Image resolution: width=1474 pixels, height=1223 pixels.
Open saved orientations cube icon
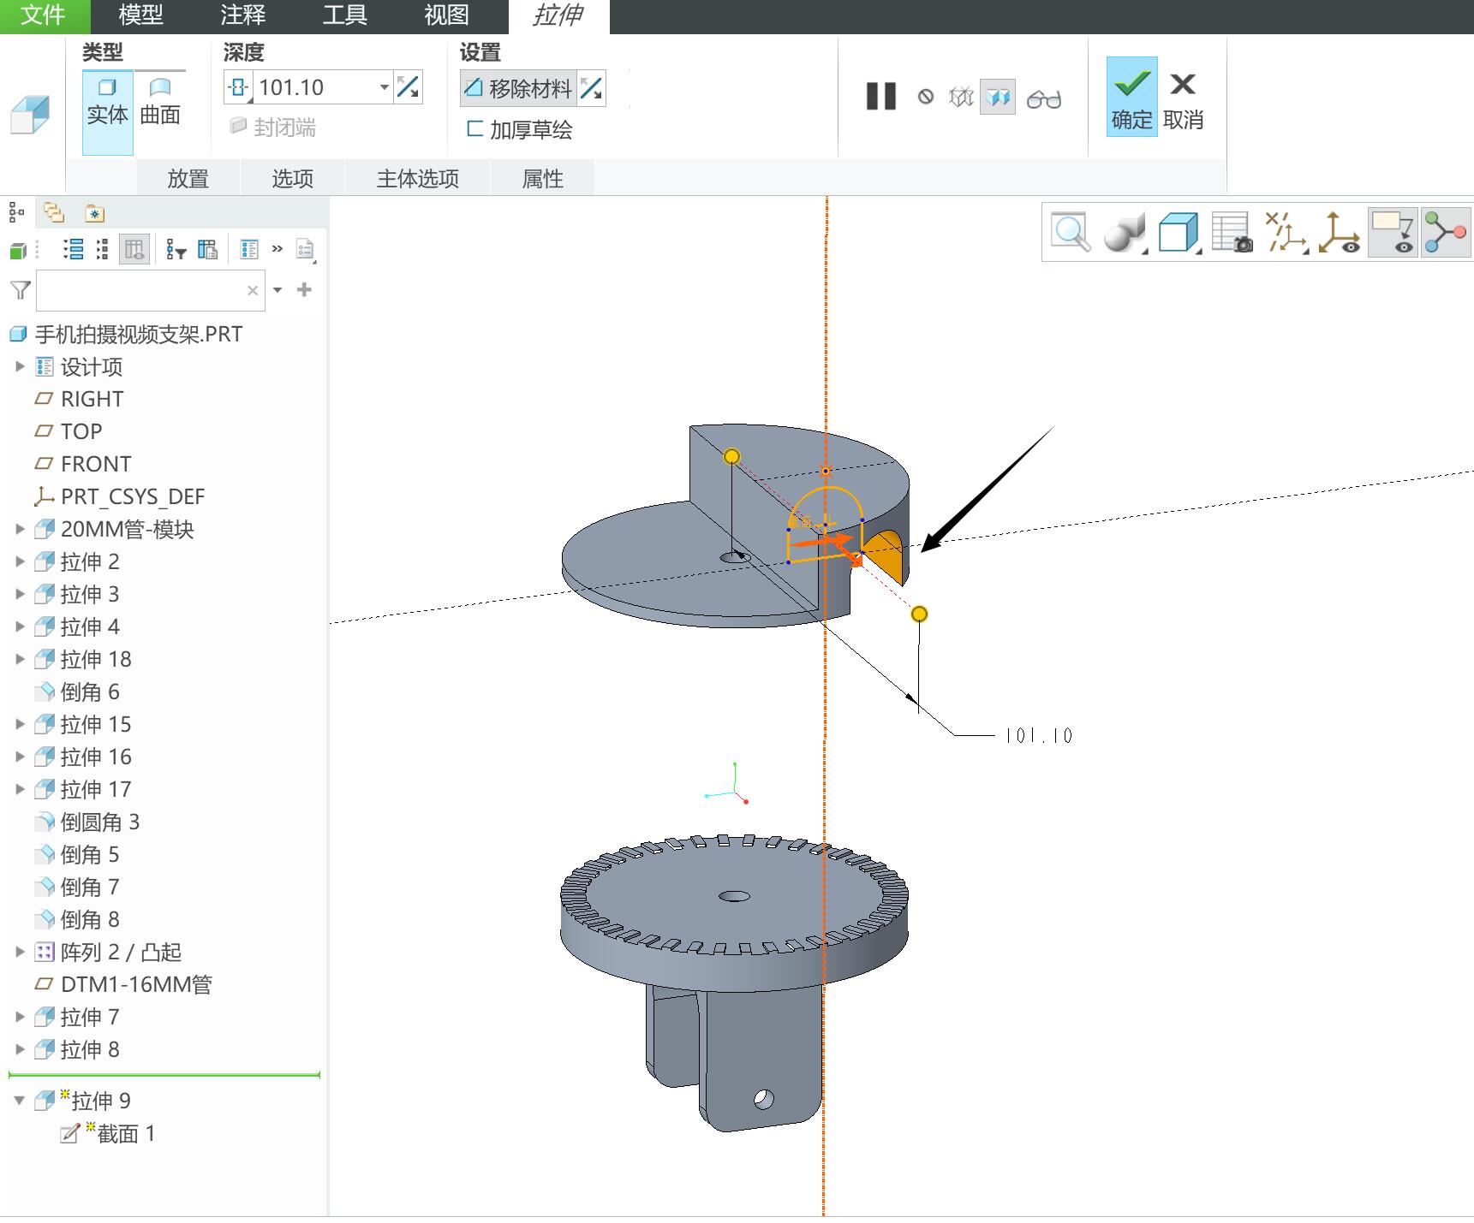coord(1179,233)
